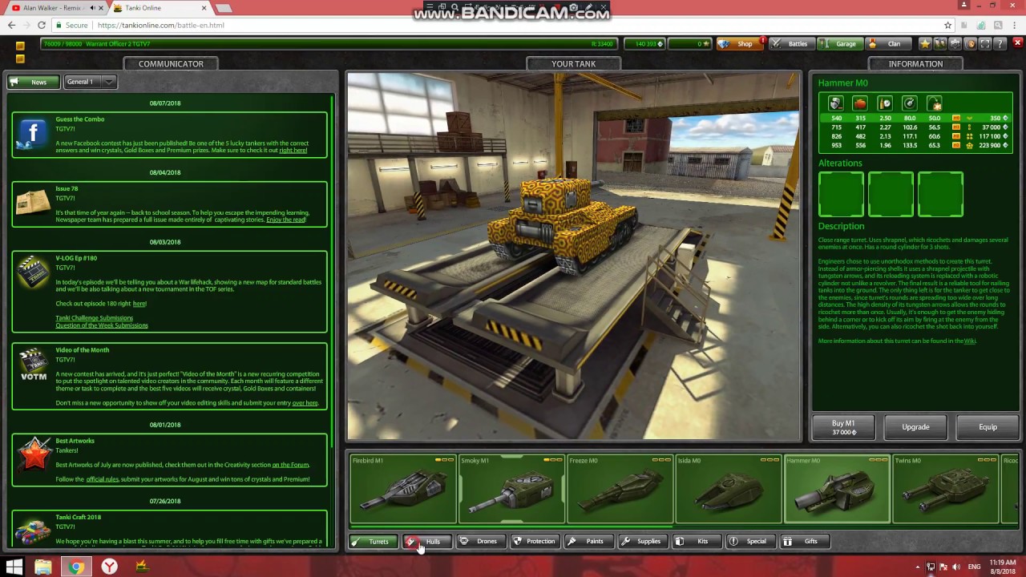The image size is (1026, 577).
Task: Click the third empty Alterations slot
Action: pos(940,194)
